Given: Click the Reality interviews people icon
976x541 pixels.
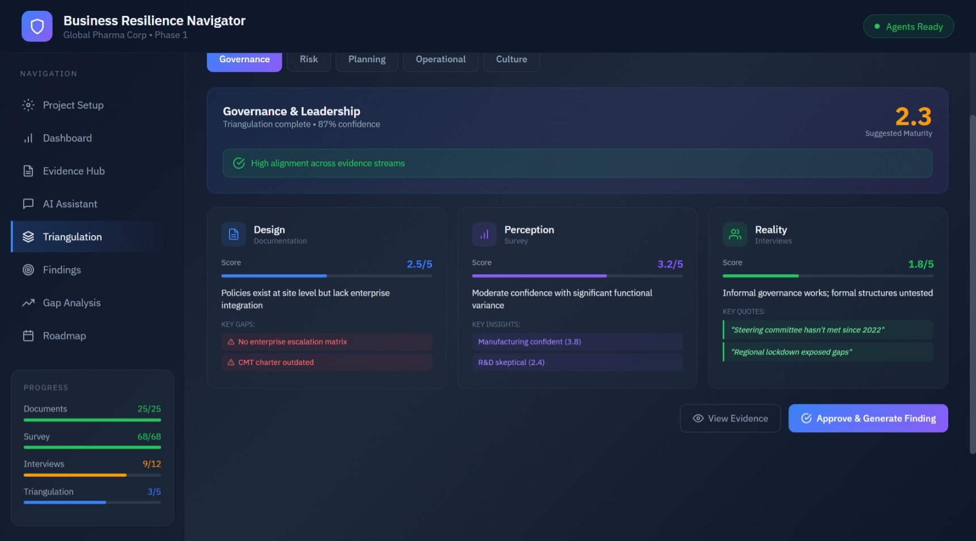Looking at the screenshot, I should pyautogui.click(x=735, y=233).
